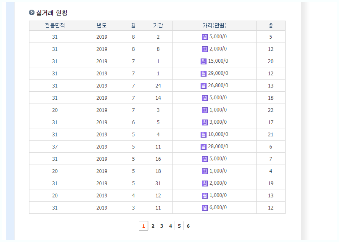The height and width of the screenshot is (242, 339).
Task: Click the 기간 cell showing 18
Action: pyautogui.click(x=158, y=171)
